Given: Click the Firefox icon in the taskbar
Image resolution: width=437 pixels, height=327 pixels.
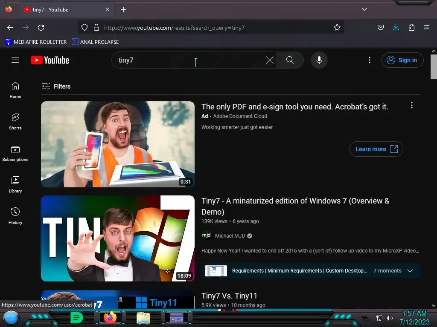Looking at the screenshot, I should click(110, 317).
